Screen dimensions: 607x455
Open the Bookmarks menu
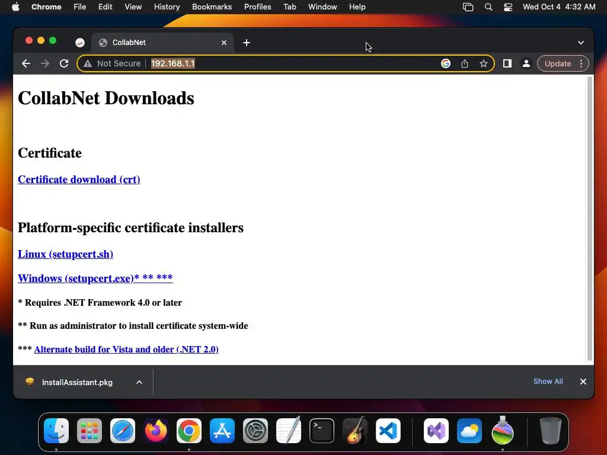coord(212,7)
